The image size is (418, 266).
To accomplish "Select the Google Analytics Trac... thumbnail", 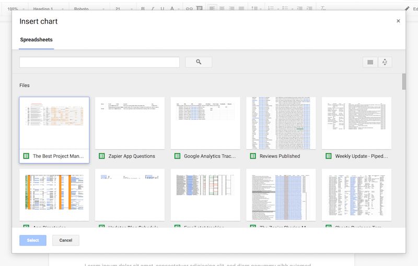I will coord(205,123).
